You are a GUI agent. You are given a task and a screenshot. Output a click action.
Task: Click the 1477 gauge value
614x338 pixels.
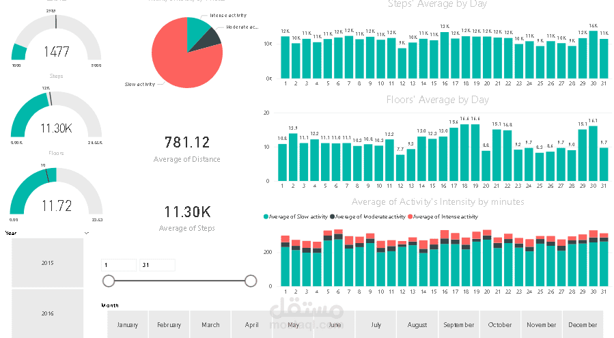pos(57,52)
